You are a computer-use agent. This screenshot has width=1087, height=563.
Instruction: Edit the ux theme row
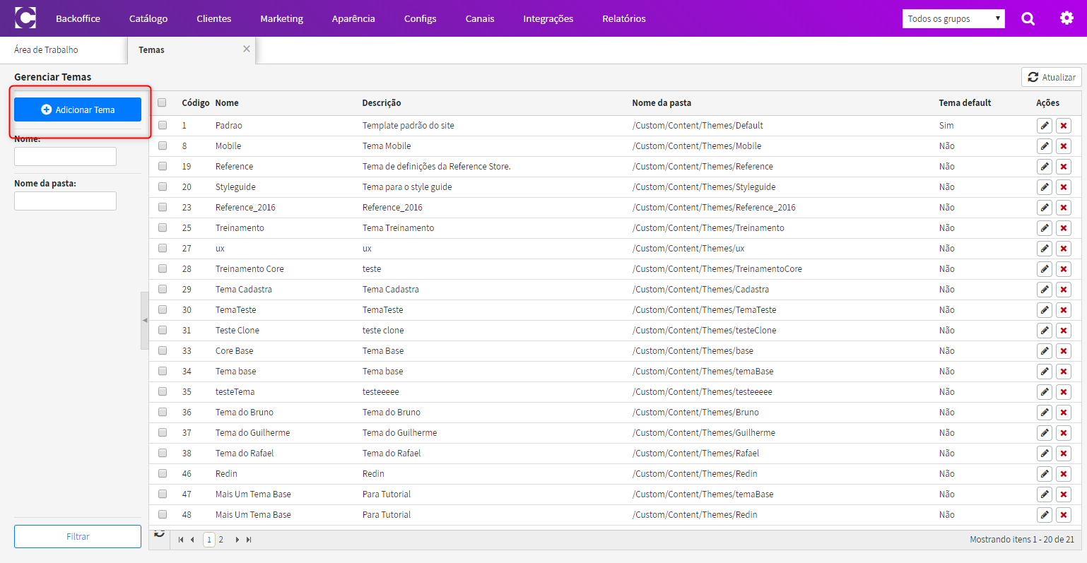point(1045,249)
